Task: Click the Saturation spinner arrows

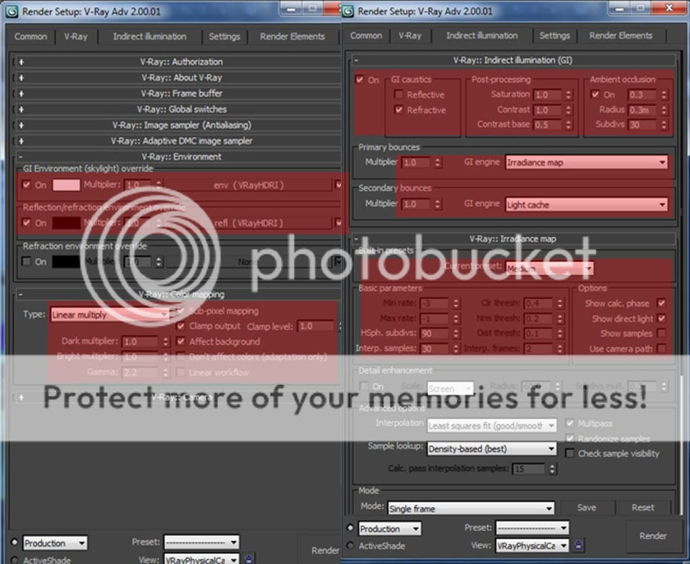Action: [569, 94]
